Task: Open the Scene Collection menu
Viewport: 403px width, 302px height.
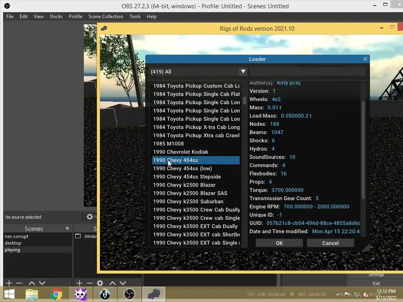Action: click(x=105, y=17)
